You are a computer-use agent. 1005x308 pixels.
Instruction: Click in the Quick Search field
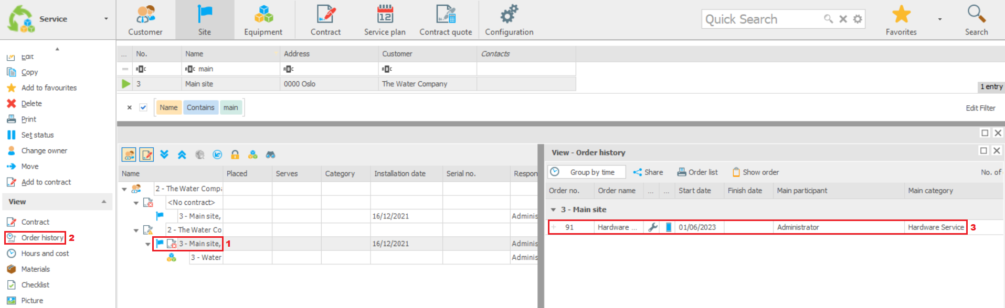(761, 19)
